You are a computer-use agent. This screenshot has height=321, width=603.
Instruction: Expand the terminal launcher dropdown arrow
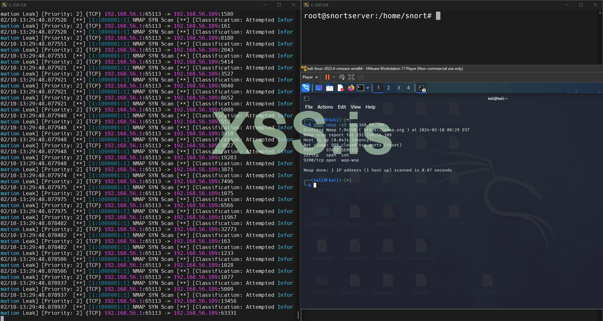(x=367, y=88)
